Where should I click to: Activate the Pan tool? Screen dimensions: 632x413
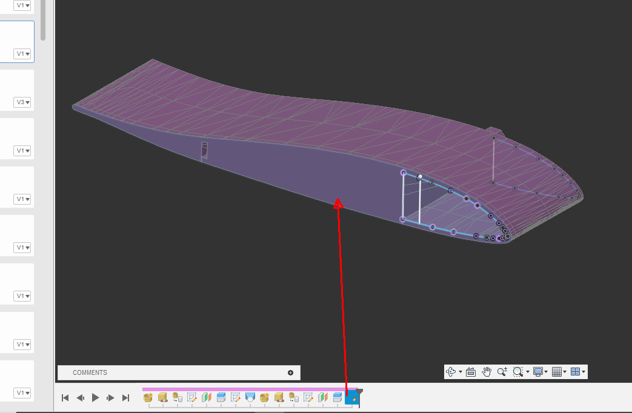(x=487, y=372)
